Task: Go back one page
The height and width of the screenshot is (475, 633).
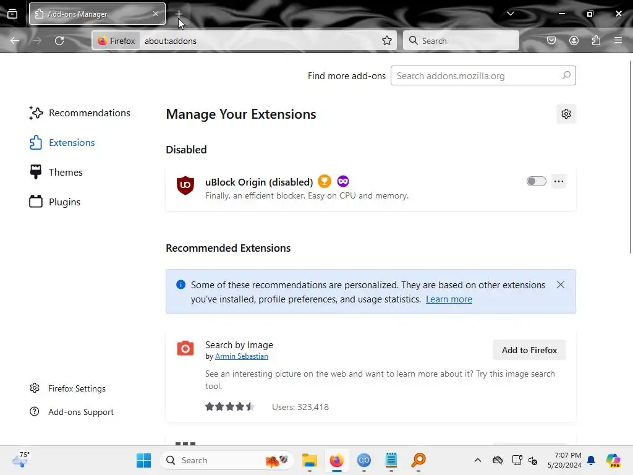Action: point(15,41)
